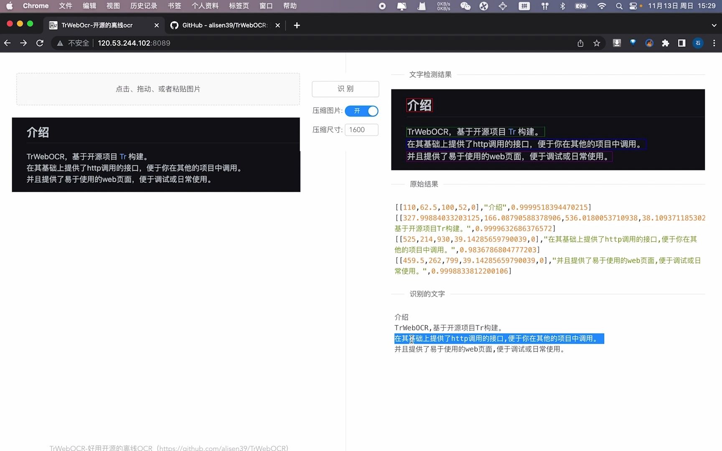Open the Chrome profile avatar

(x=698, y=43)
